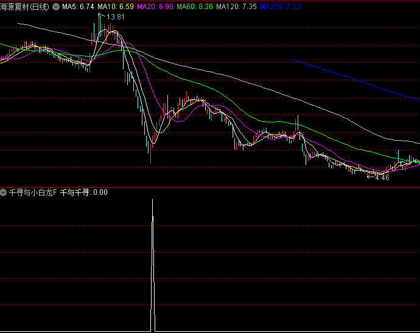Click the 千与千寻: 0.00 value
The height and width of the screenshot is (333, 420).
[84, 192]
